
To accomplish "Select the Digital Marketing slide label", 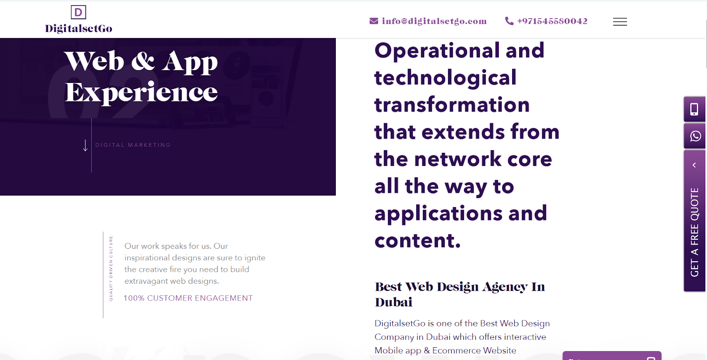I will click(x=133, y=145).
